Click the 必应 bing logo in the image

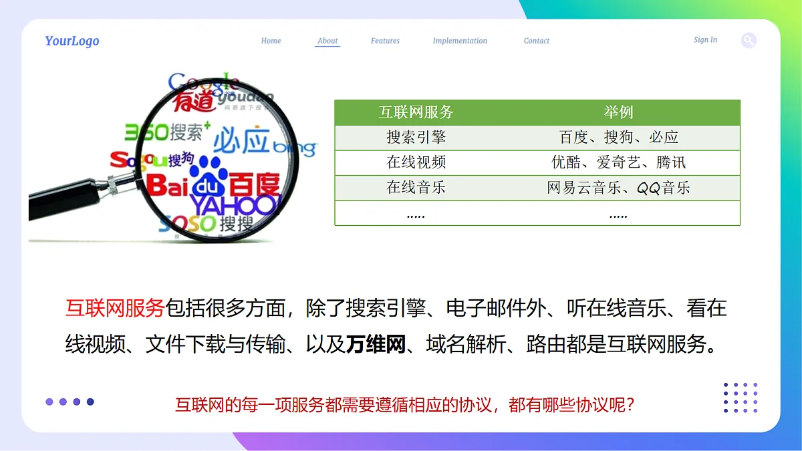tap(264, 142)
